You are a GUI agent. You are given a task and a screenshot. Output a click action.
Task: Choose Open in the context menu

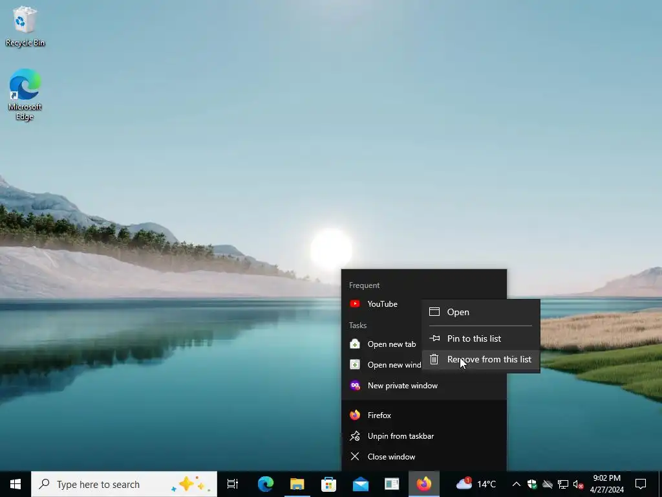click(x=481, y=312)
